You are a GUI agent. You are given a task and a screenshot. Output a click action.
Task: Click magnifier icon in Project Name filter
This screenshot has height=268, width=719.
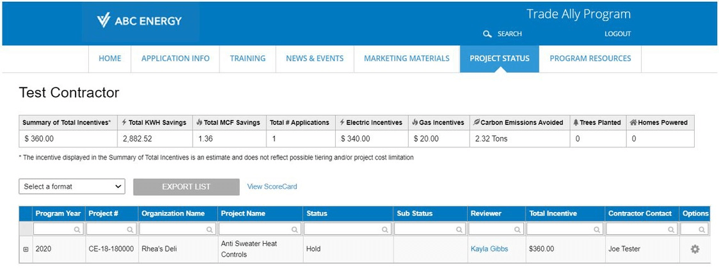[294, 229]
